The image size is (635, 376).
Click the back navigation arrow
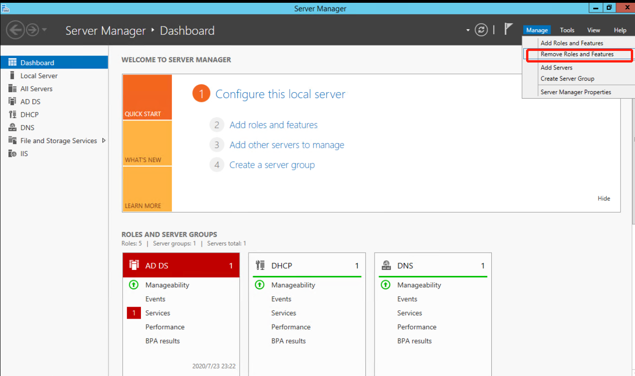point(15,30)
